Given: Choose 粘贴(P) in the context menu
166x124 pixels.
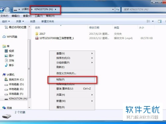Looking at the screenshot, I should [72, 79].
